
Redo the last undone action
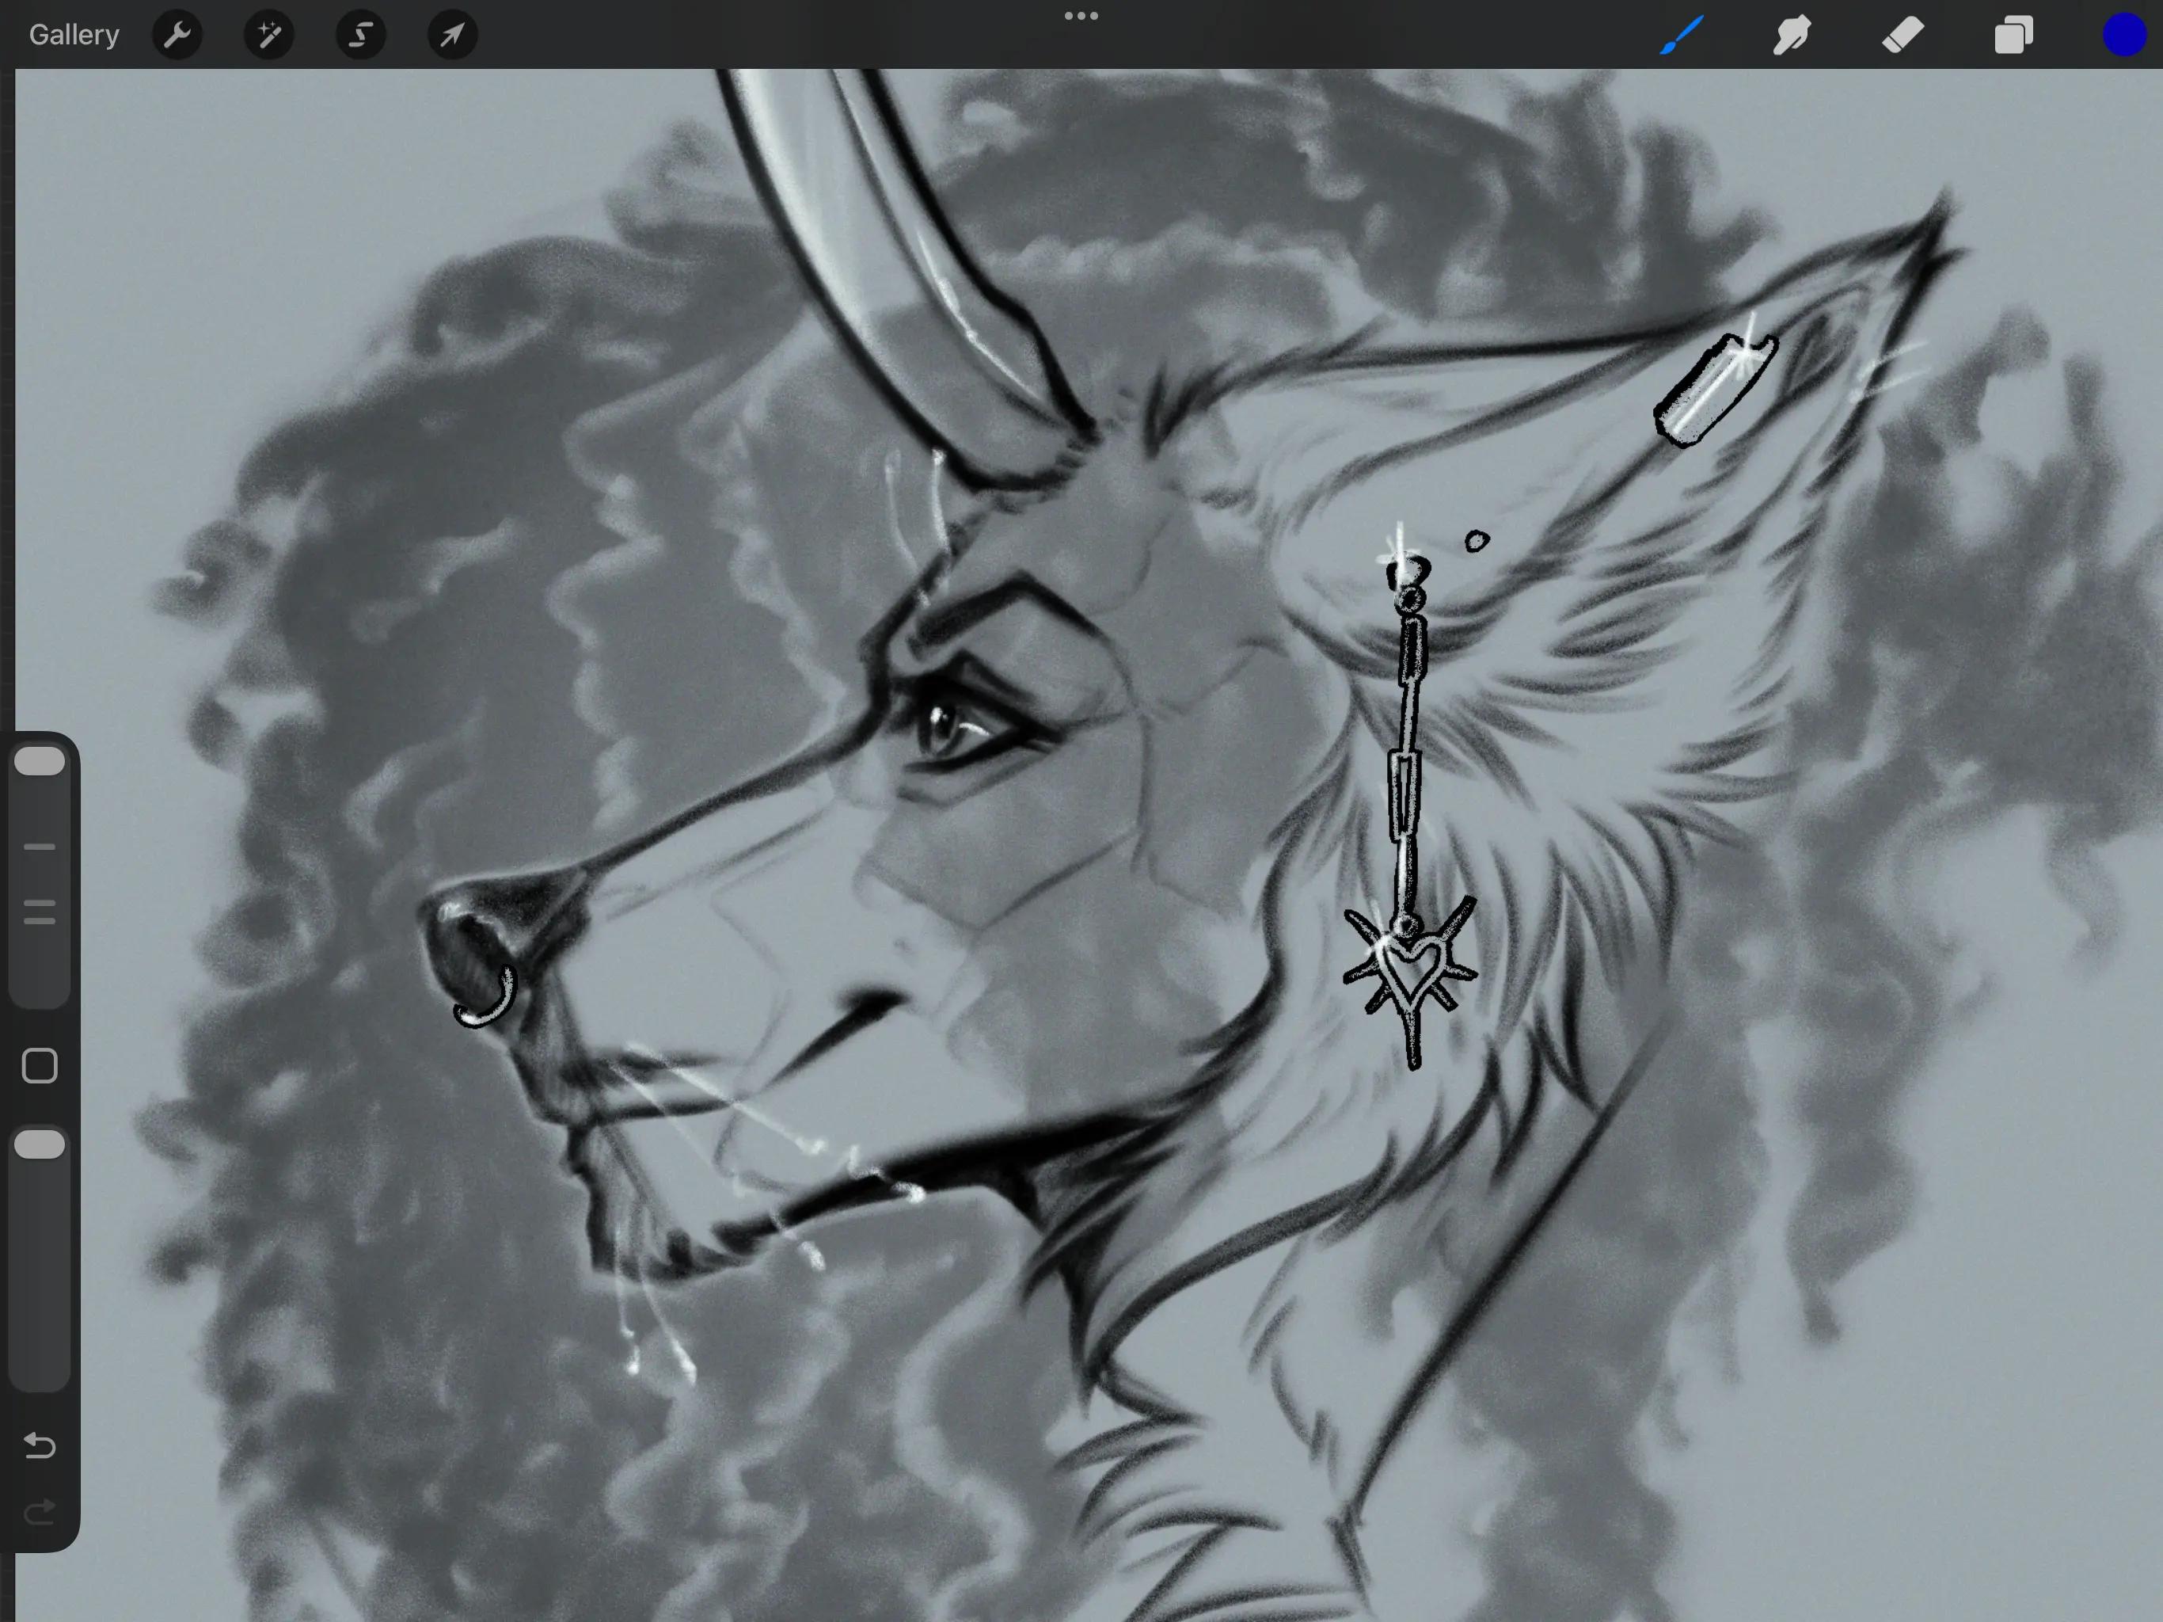click(x=40, y=1513)
